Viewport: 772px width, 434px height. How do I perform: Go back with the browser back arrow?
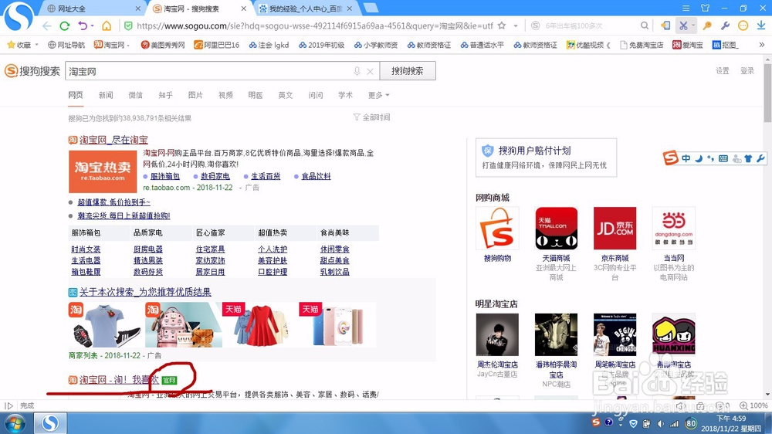tap(47, 25)
